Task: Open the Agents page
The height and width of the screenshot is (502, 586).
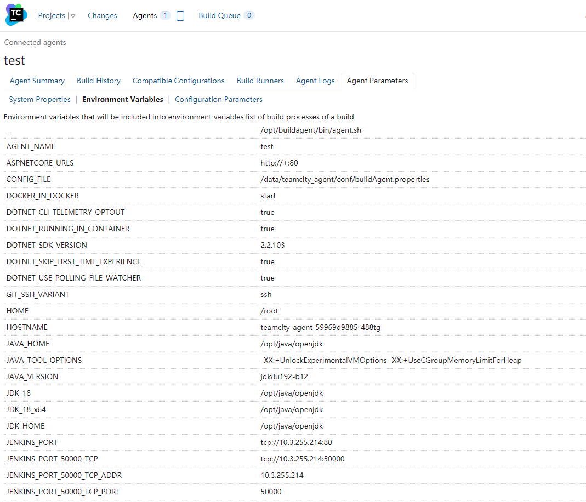Action: (x=145, y=16)
